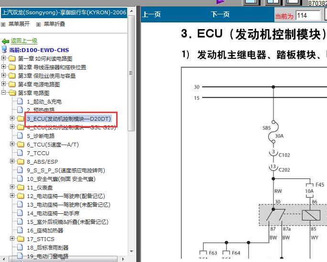Click the computer icon beside 当前:D100-EWD-CHS
Image resolution: width=327 pixels, height=262 pixels.
tap(4, 50)
